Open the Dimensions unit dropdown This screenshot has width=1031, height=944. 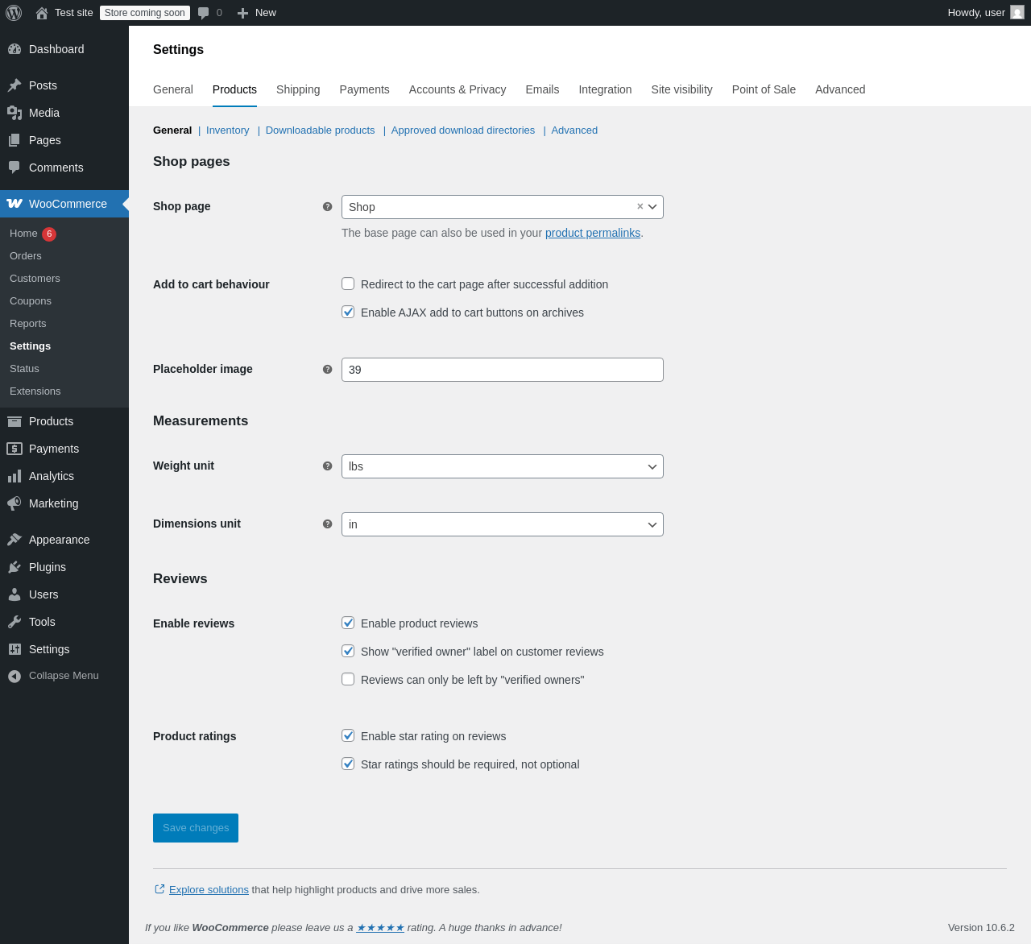click(503, 524)
